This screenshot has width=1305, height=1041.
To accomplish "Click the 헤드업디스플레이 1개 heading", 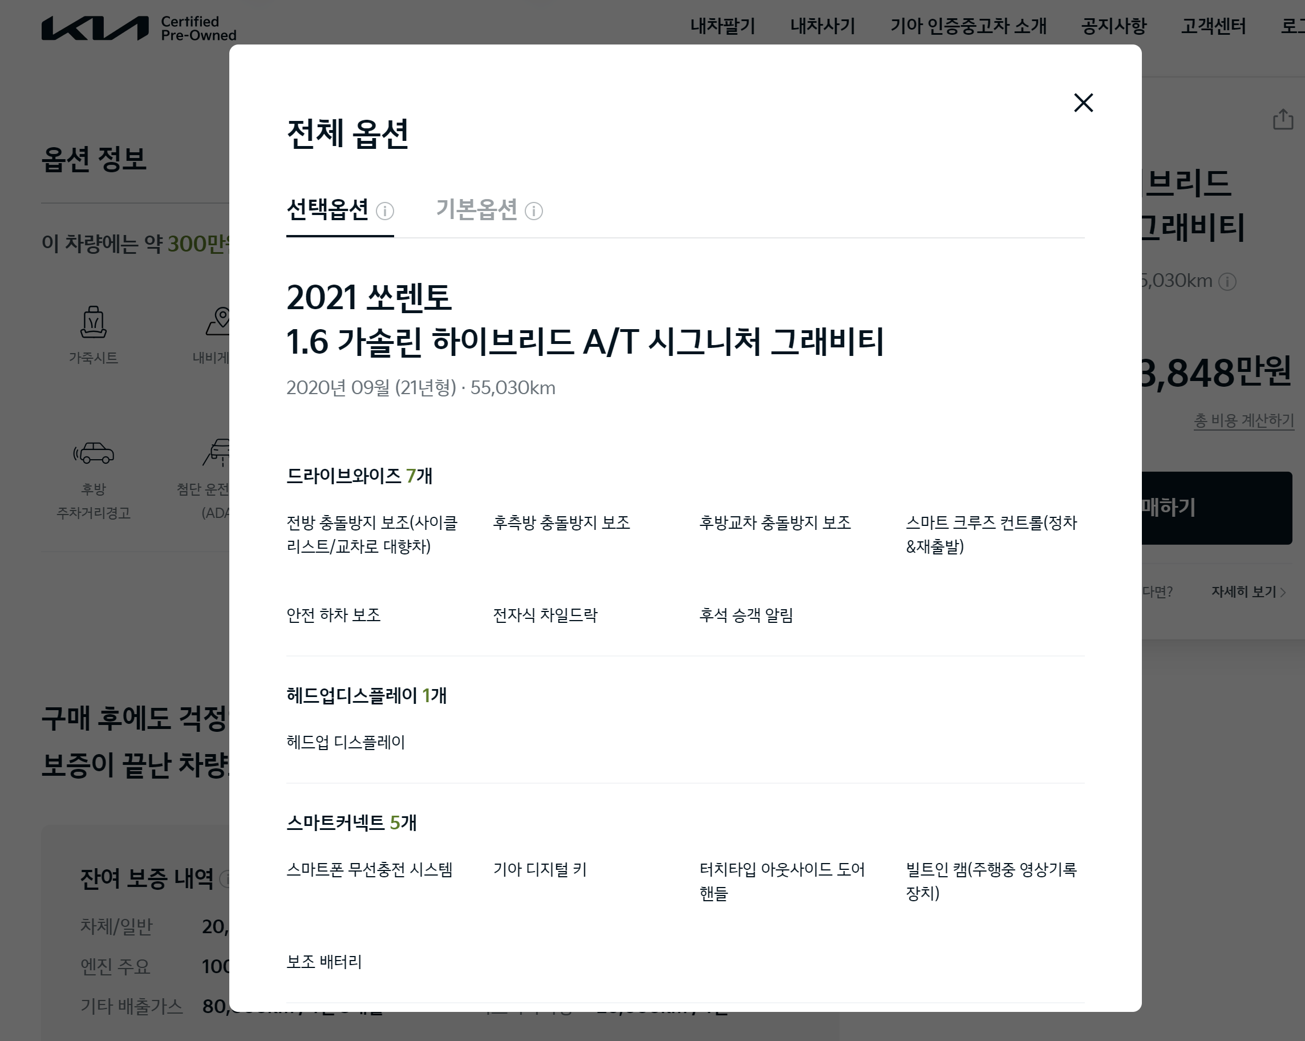I will coord(367,695).
